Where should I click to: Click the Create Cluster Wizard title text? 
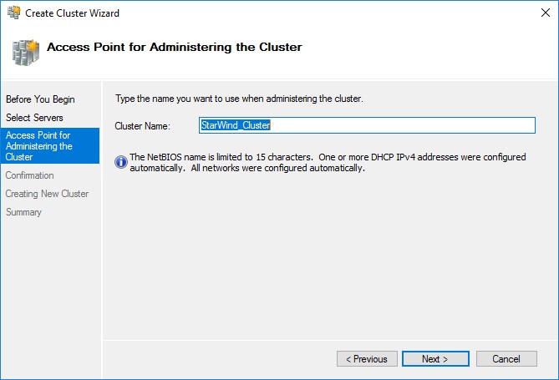(72, 13)
